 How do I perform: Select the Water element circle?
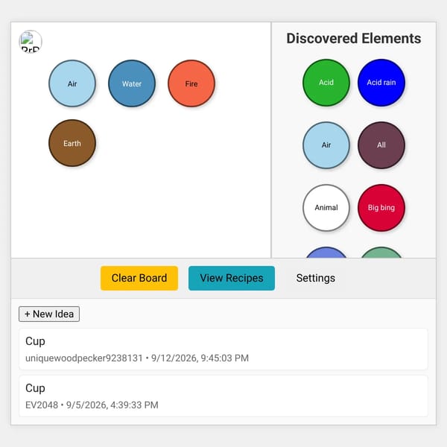(132, 83)
